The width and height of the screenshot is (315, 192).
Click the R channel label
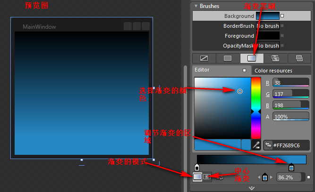pos(267,83)
